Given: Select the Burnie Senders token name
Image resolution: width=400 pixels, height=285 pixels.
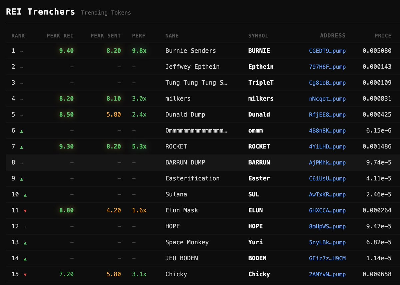Looking at the screenshot, I should tap(191, 51).
